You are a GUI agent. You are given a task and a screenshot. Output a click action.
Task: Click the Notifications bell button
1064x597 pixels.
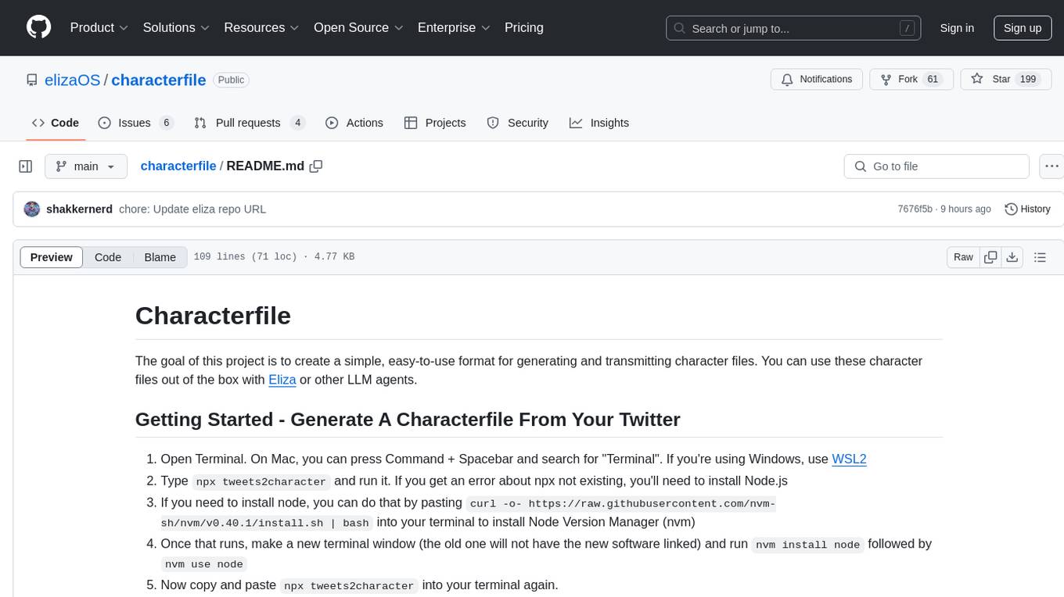tap(817, 80)
